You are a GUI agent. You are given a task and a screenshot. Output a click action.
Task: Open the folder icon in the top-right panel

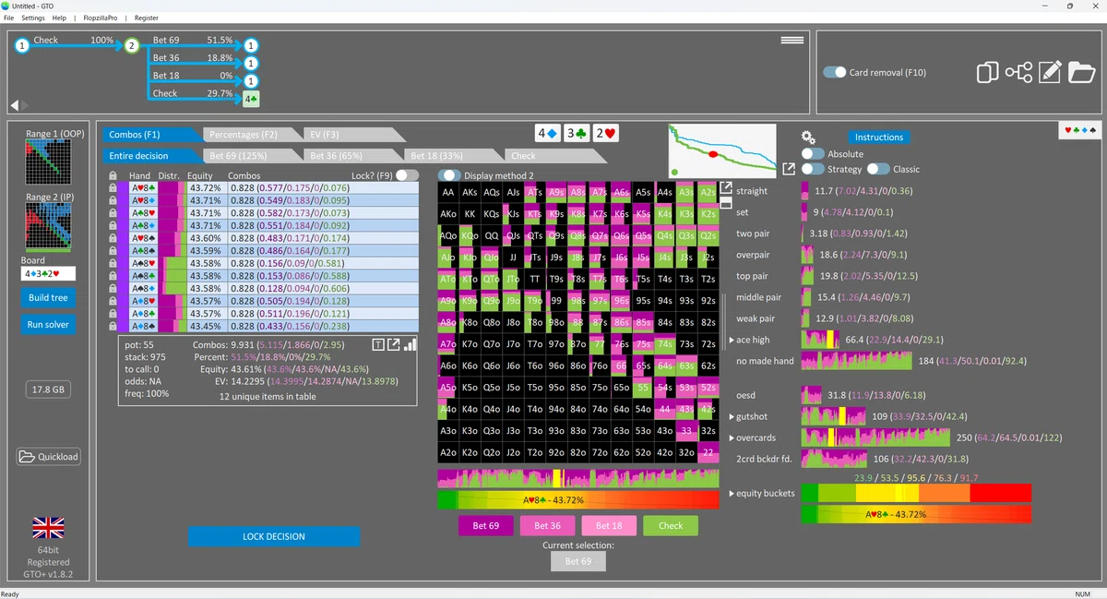[x=1081, y=72]
